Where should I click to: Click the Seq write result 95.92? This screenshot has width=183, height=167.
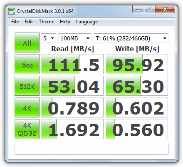pos(137,64)
